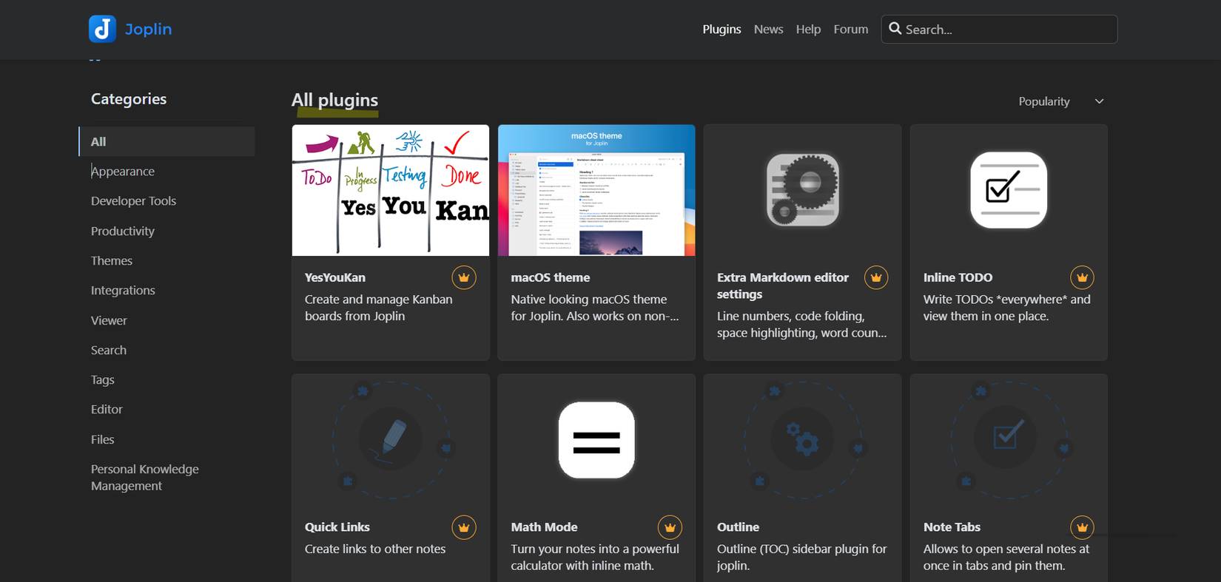This screenshot has width=1221, height=582.
Task: Open the macOS theme screenshot thumbnail
Action: point(596,190)
